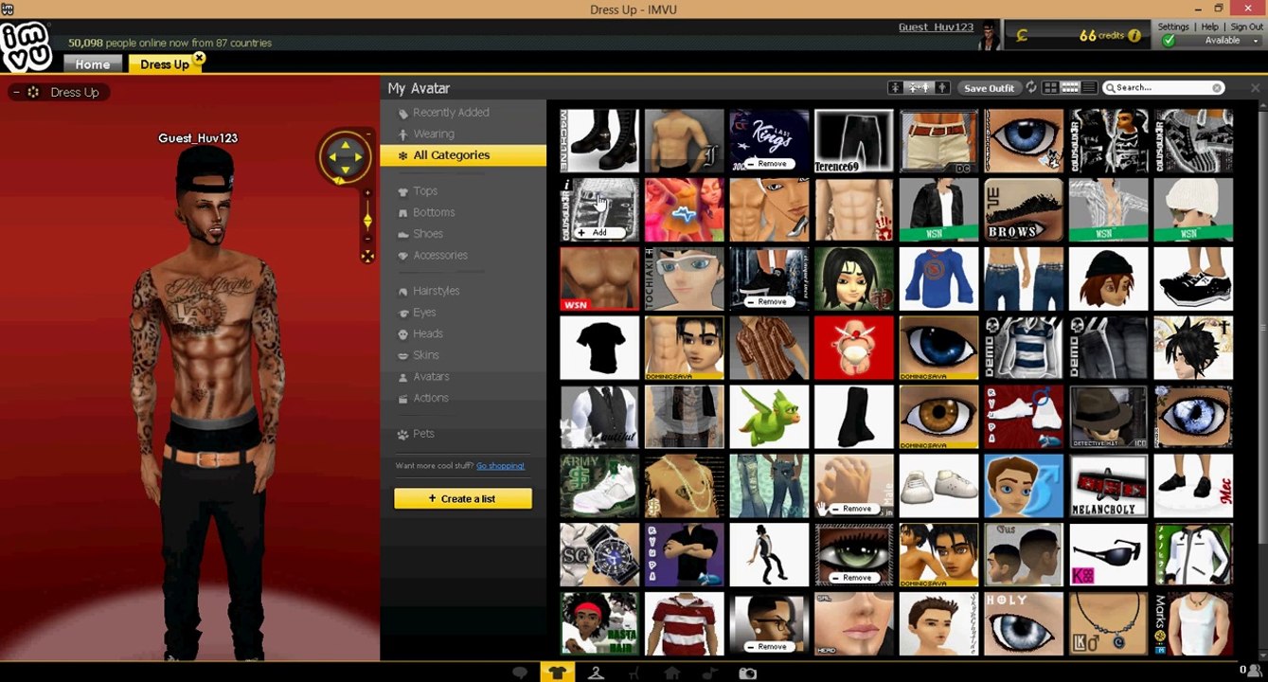
Task: Click the Guest_Huv123 username link in header
Action: (936, 27)
